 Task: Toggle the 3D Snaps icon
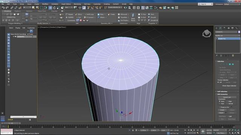pyautogui.click(x=88, y=7)
